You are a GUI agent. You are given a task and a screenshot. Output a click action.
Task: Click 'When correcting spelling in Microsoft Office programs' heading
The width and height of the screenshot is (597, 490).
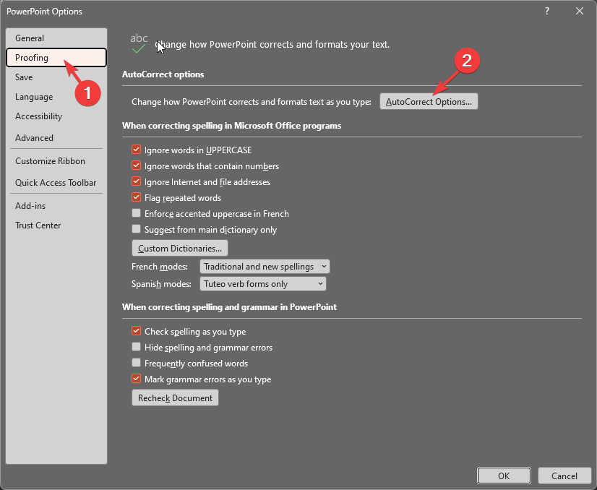point(231,126)
